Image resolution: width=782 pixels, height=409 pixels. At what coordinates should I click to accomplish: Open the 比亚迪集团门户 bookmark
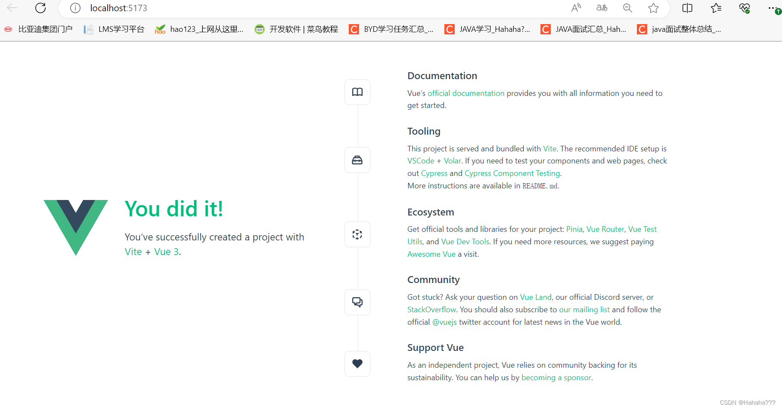[38, 29]
